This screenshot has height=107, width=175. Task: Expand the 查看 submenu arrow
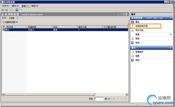click(x=171, y=34)
